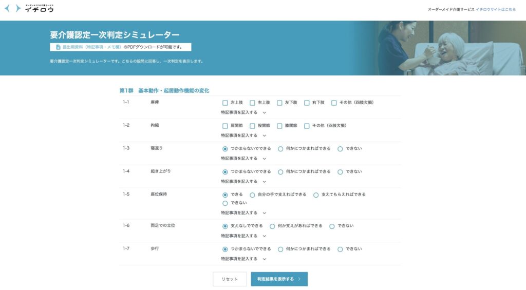Click the PDF document icon in banner
The width and height of the screenshot is (526, 290).
(x=58, y=47)
